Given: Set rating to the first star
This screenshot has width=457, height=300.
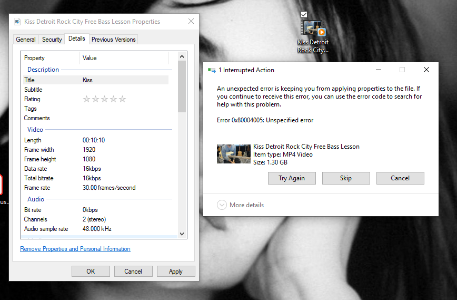Looking at the screenshot, I should point(86,99).
